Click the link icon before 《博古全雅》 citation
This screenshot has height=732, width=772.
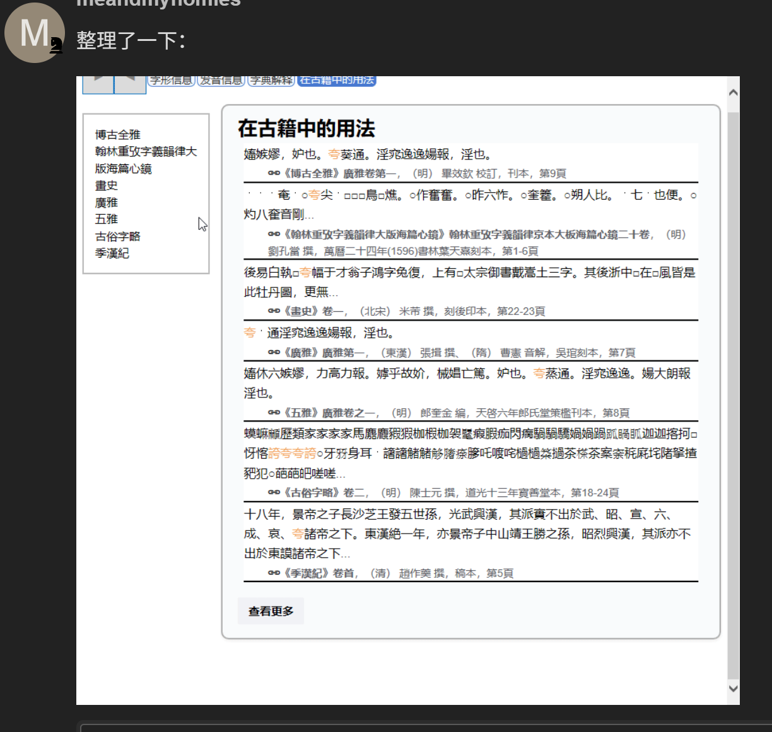pyautogui.click(x=274, y=173)
